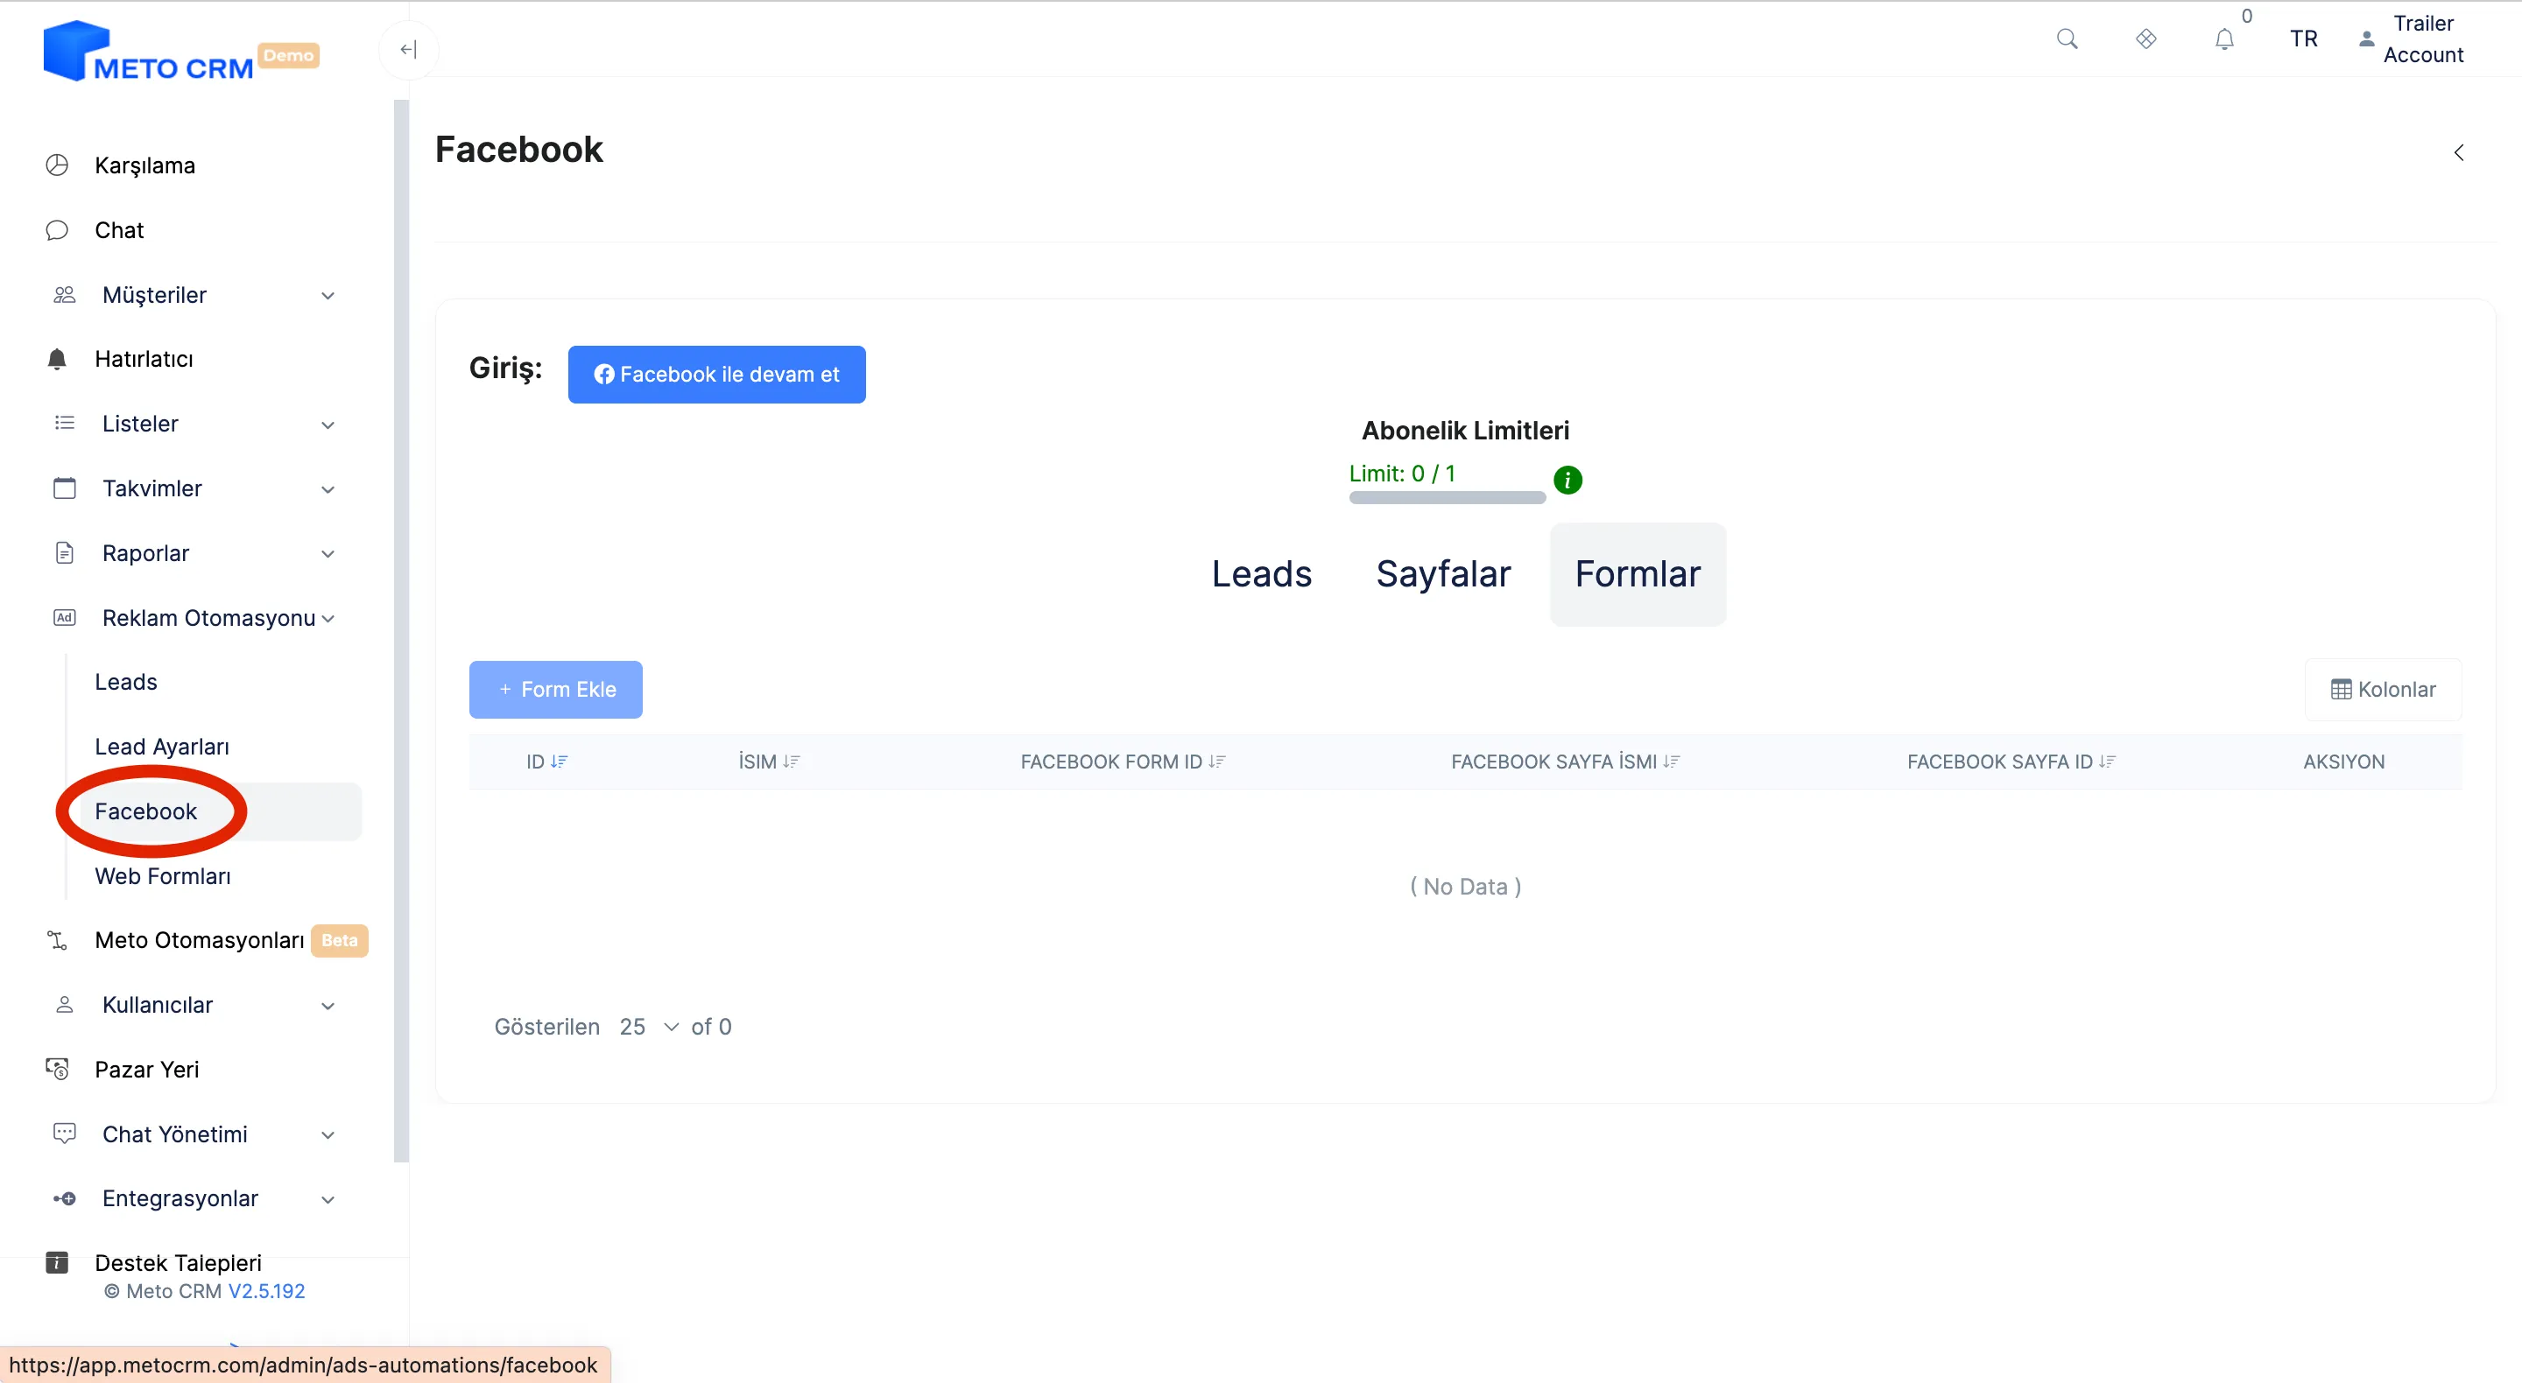The image size is (2522, 1383).
Task: Open the rows-per-page 25 dropdown
Action: (x=648, y=1027)
